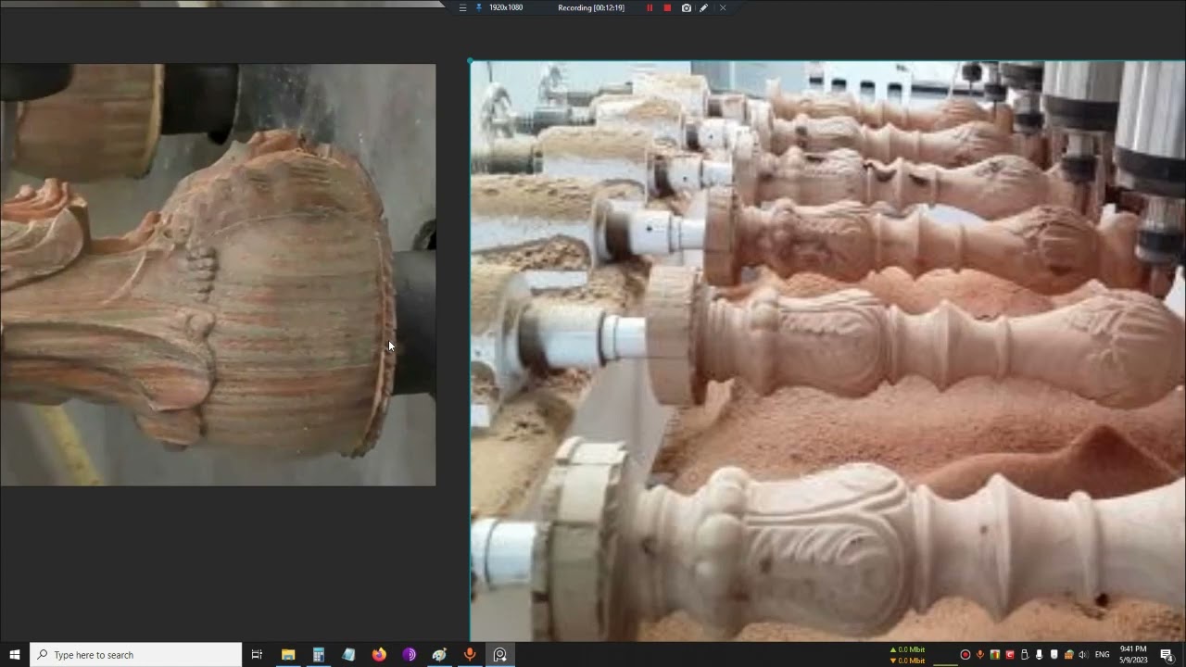Viewport: 1186px width, 667px height.
Task: Open the orange microphone app in taskbar
Action: [470, 654]
